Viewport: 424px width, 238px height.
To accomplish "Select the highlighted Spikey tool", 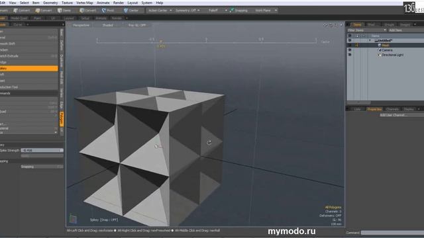I will click(28, 68).
